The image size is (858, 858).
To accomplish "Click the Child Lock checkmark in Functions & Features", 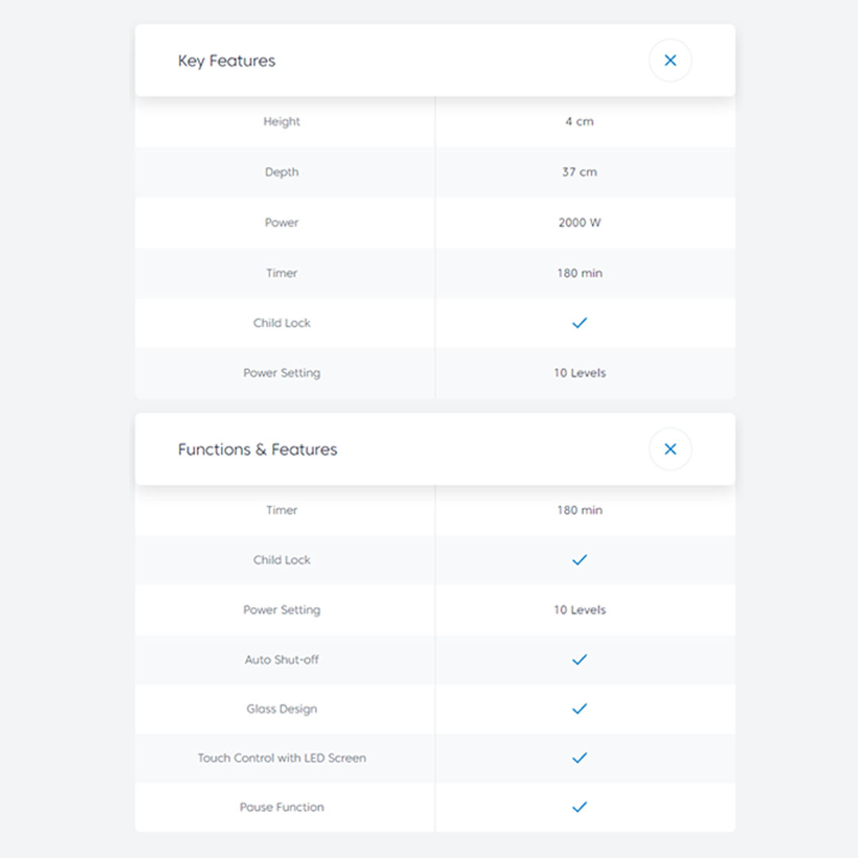I will click(579, 560).
